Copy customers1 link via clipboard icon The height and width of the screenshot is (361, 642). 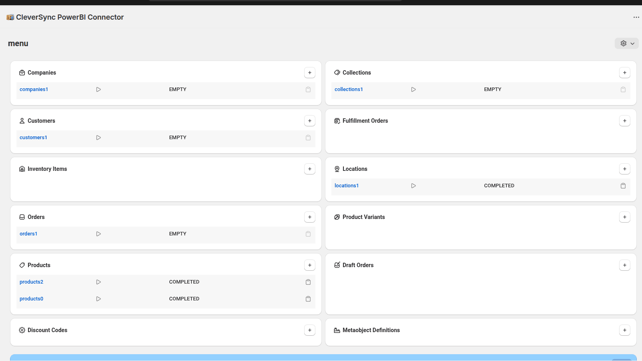308,138
